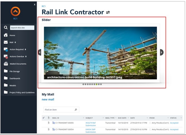Click the Mail envelope icon

[x=6, y=42]
